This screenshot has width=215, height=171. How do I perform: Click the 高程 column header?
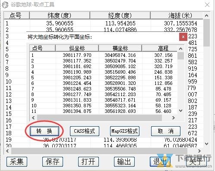[160, 48]
